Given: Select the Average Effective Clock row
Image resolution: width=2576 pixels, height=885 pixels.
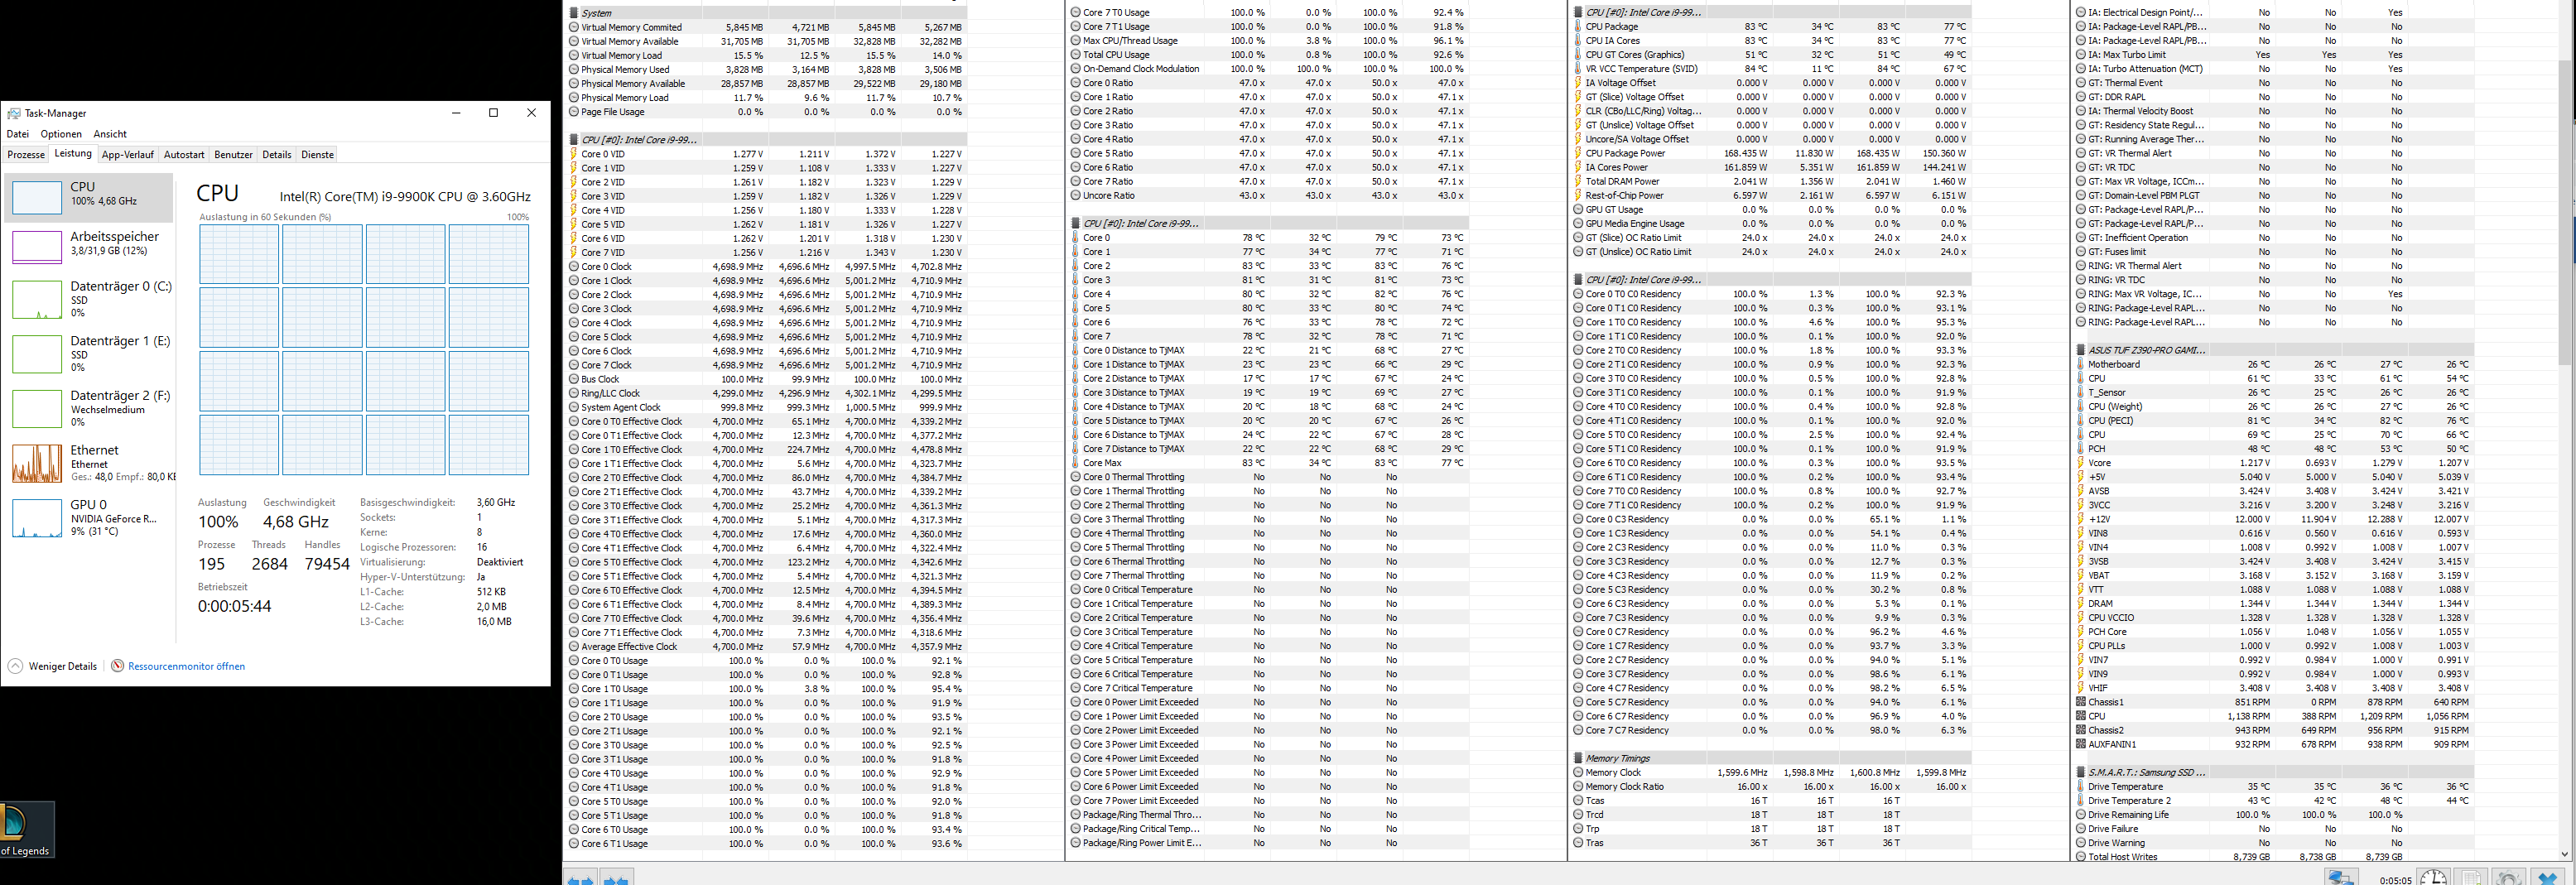Looking at the screenshot, I should tap(766, 647).
